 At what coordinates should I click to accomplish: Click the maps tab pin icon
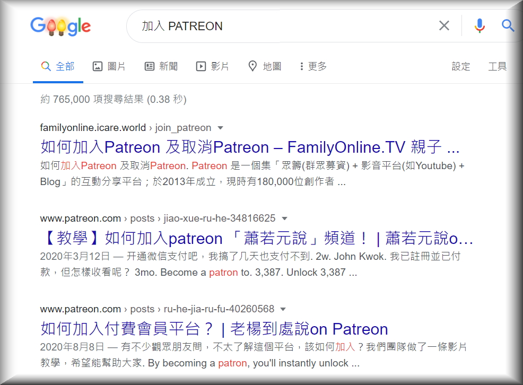[252, 66]
